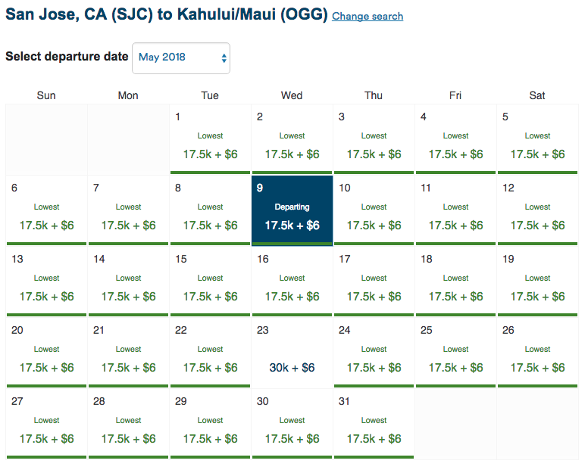Select May 1 fare of 17.5k + $6
588x473 pixels.
(210, 144)
